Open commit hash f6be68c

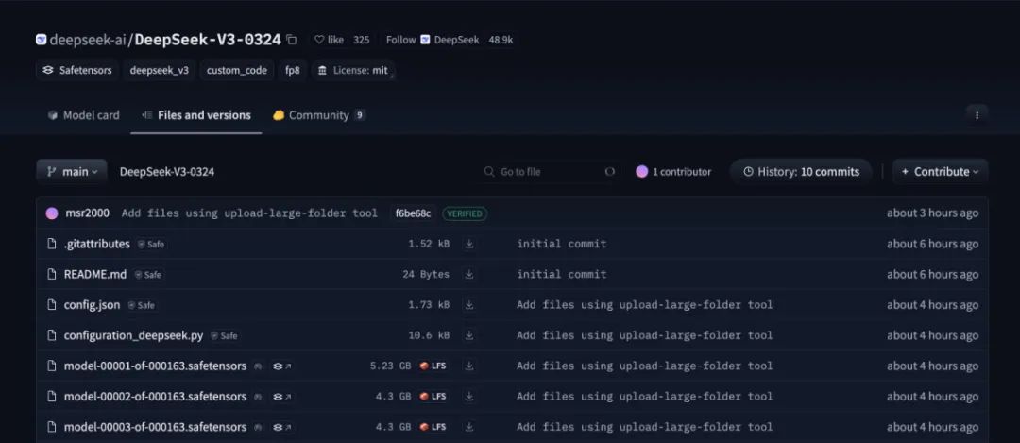pyautogui.click(x=413, y=213)
